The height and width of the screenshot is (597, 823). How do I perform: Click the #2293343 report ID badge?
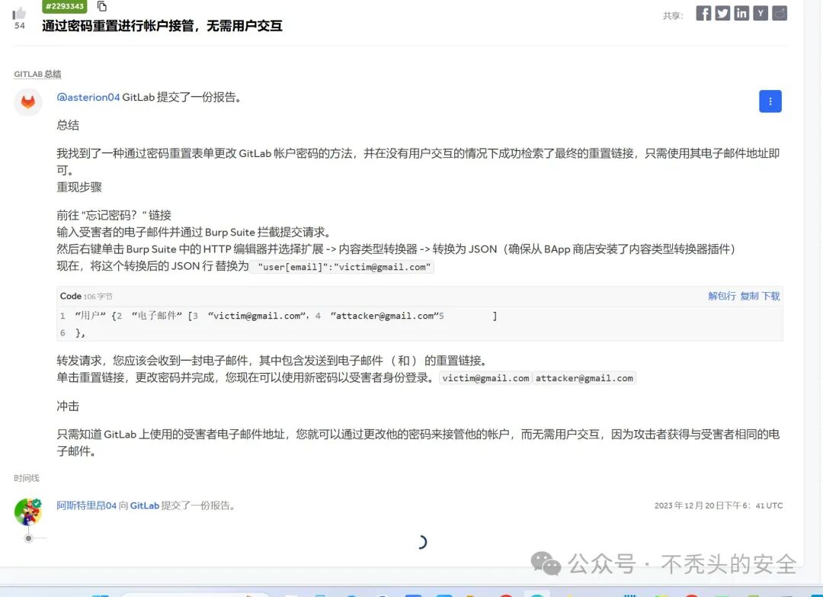[65, 6]
